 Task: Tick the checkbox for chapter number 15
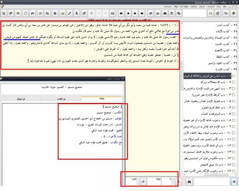[234, 165]
